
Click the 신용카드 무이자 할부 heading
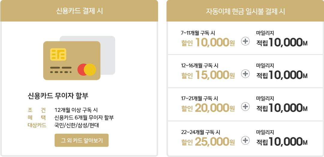point(58,96)
